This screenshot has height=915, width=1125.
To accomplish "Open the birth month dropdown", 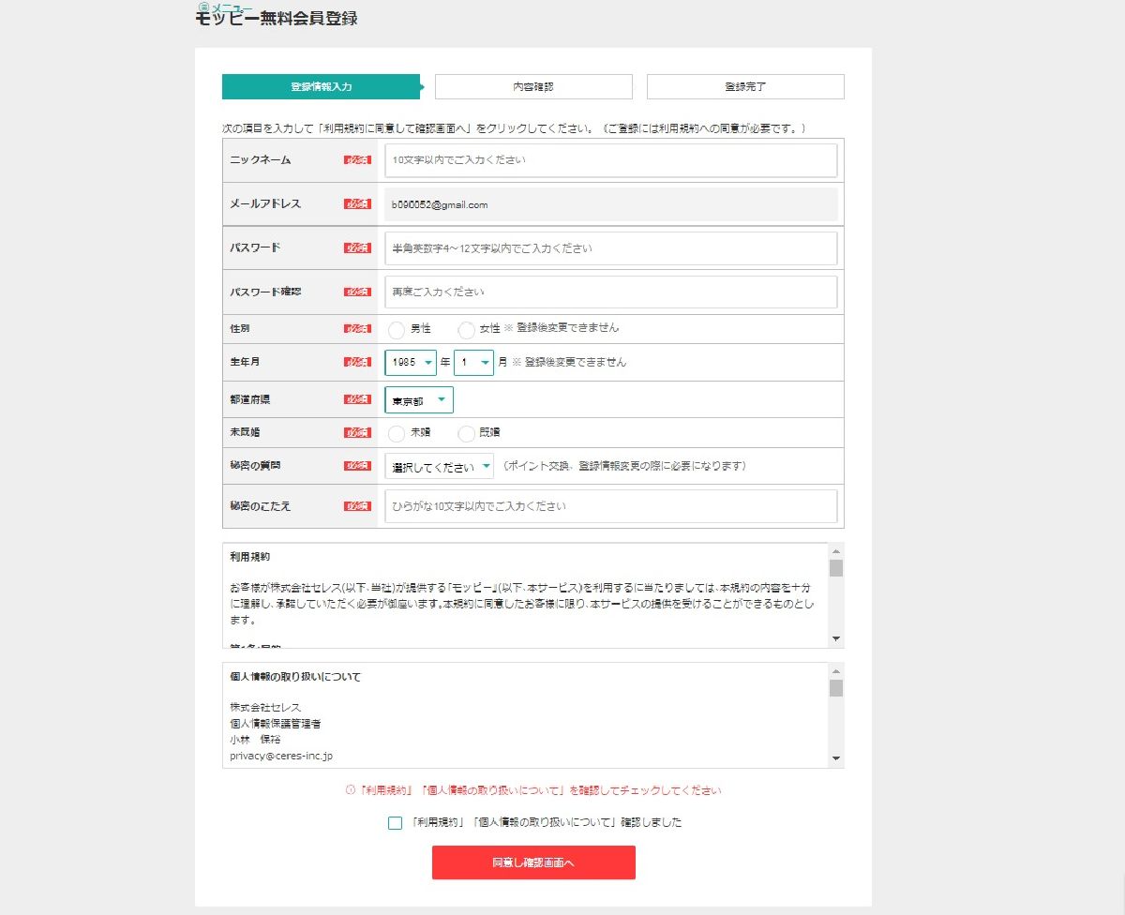I will (473, 362).
